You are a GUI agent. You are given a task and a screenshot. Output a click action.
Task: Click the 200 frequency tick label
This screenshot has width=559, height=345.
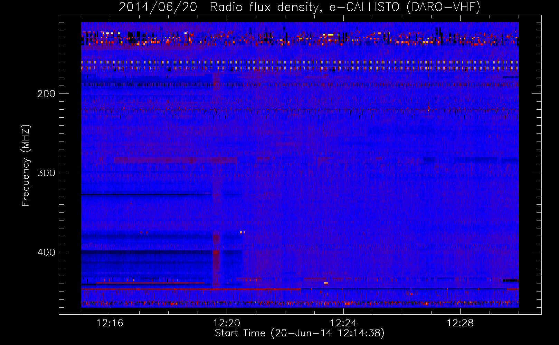[x=46, y=94]
